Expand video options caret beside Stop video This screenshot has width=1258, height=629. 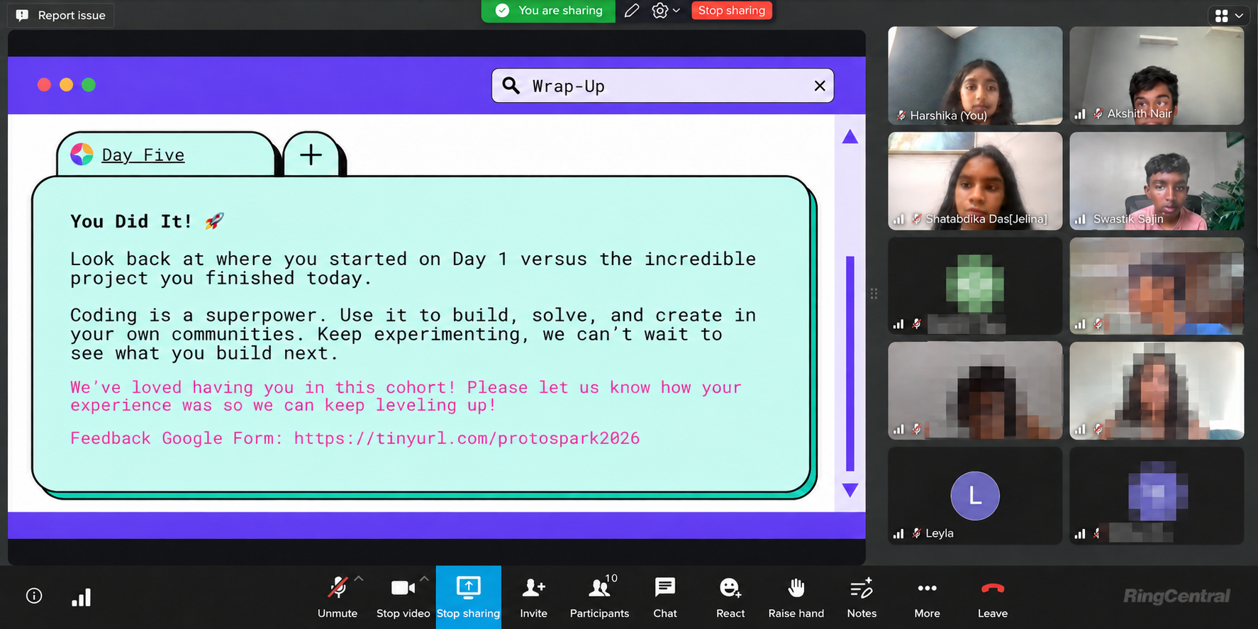[x=424, y=579]
